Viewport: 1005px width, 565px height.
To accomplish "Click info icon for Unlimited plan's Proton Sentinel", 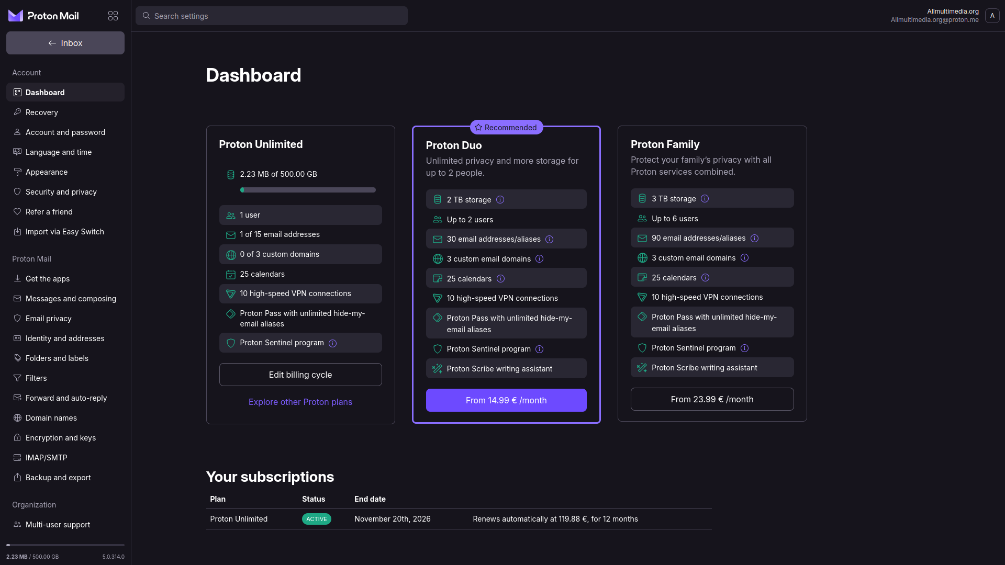I will (x=332, y=343).
